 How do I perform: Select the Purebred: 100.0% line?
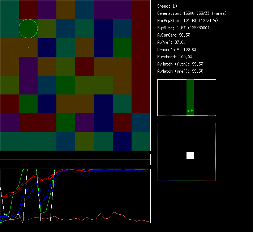coord(175,57)
